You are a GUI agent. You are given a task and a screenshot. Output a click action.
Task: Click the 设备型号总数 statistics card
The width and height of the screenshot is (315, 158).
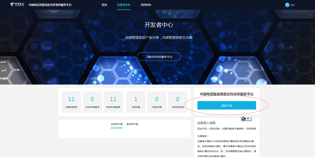71,102
